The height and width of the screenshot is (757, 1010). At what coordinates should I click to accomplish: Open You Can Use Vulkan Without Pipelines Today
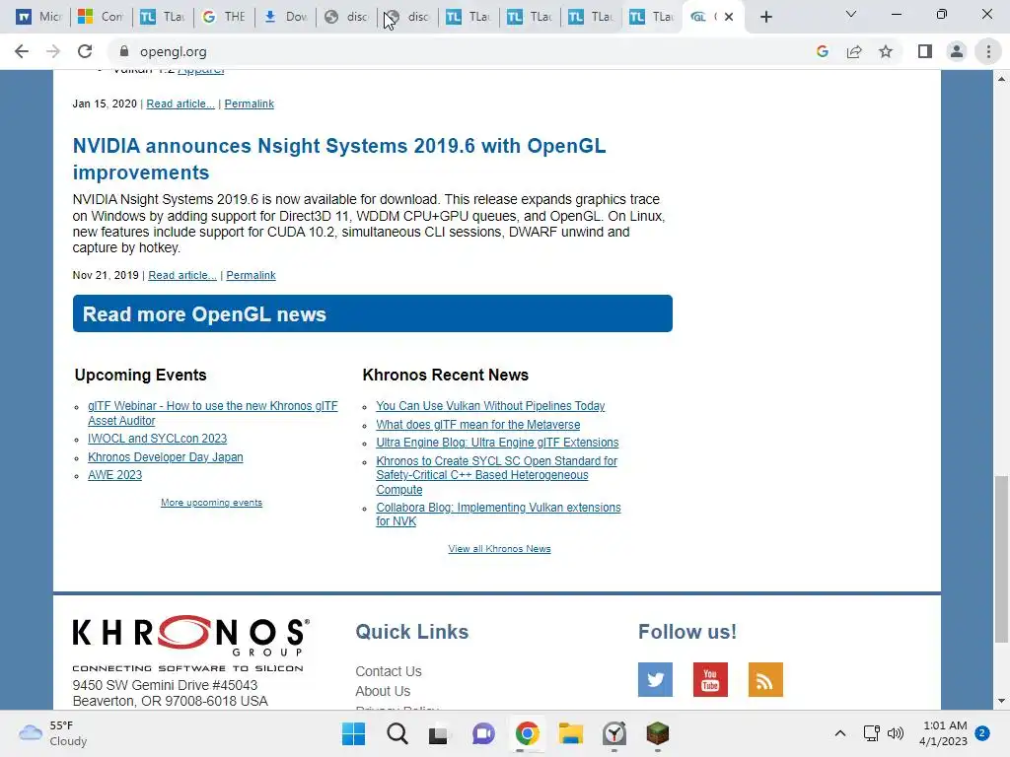pos(490,405)
